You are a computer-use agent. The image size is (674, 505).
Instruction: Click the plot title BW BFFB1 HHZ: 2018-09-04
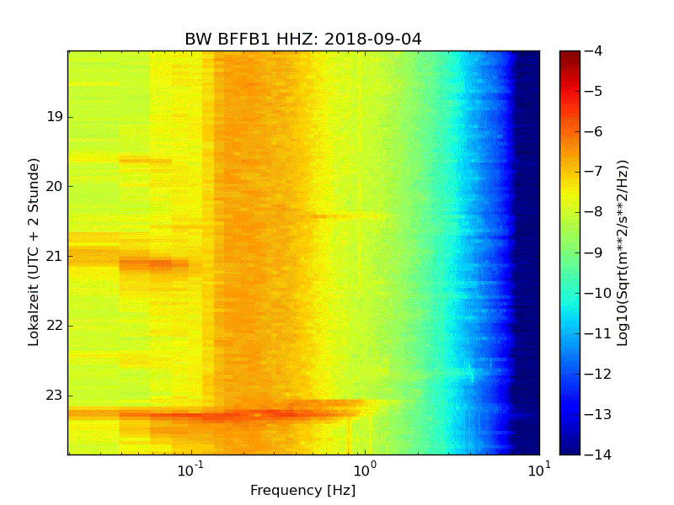tap(303, 39)
